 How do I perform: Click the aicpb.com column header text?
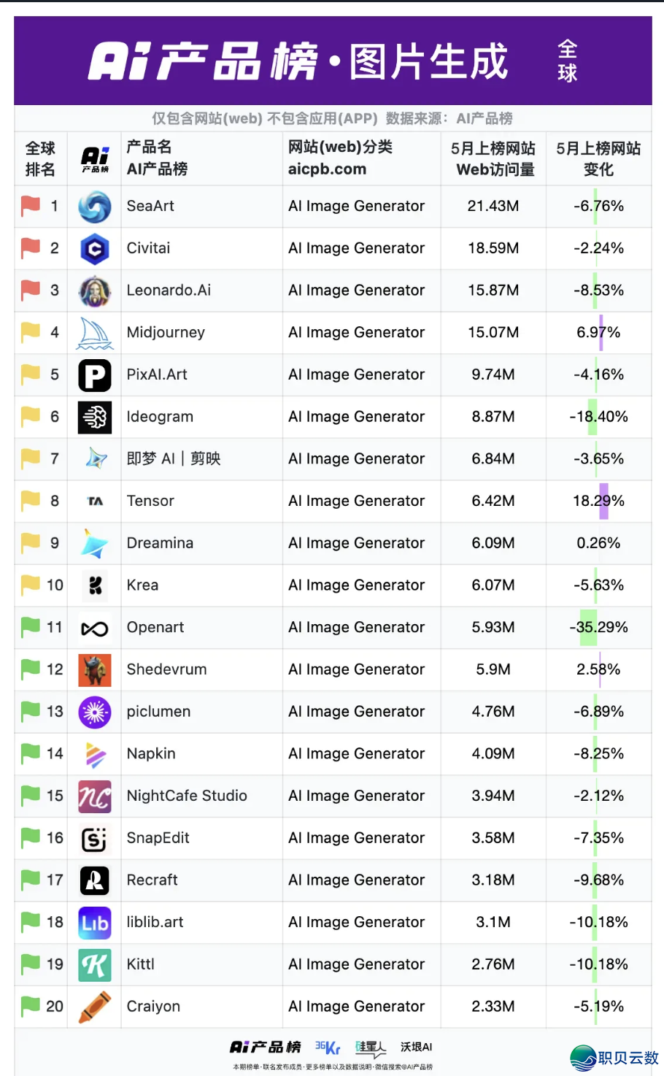coord(327,169)
